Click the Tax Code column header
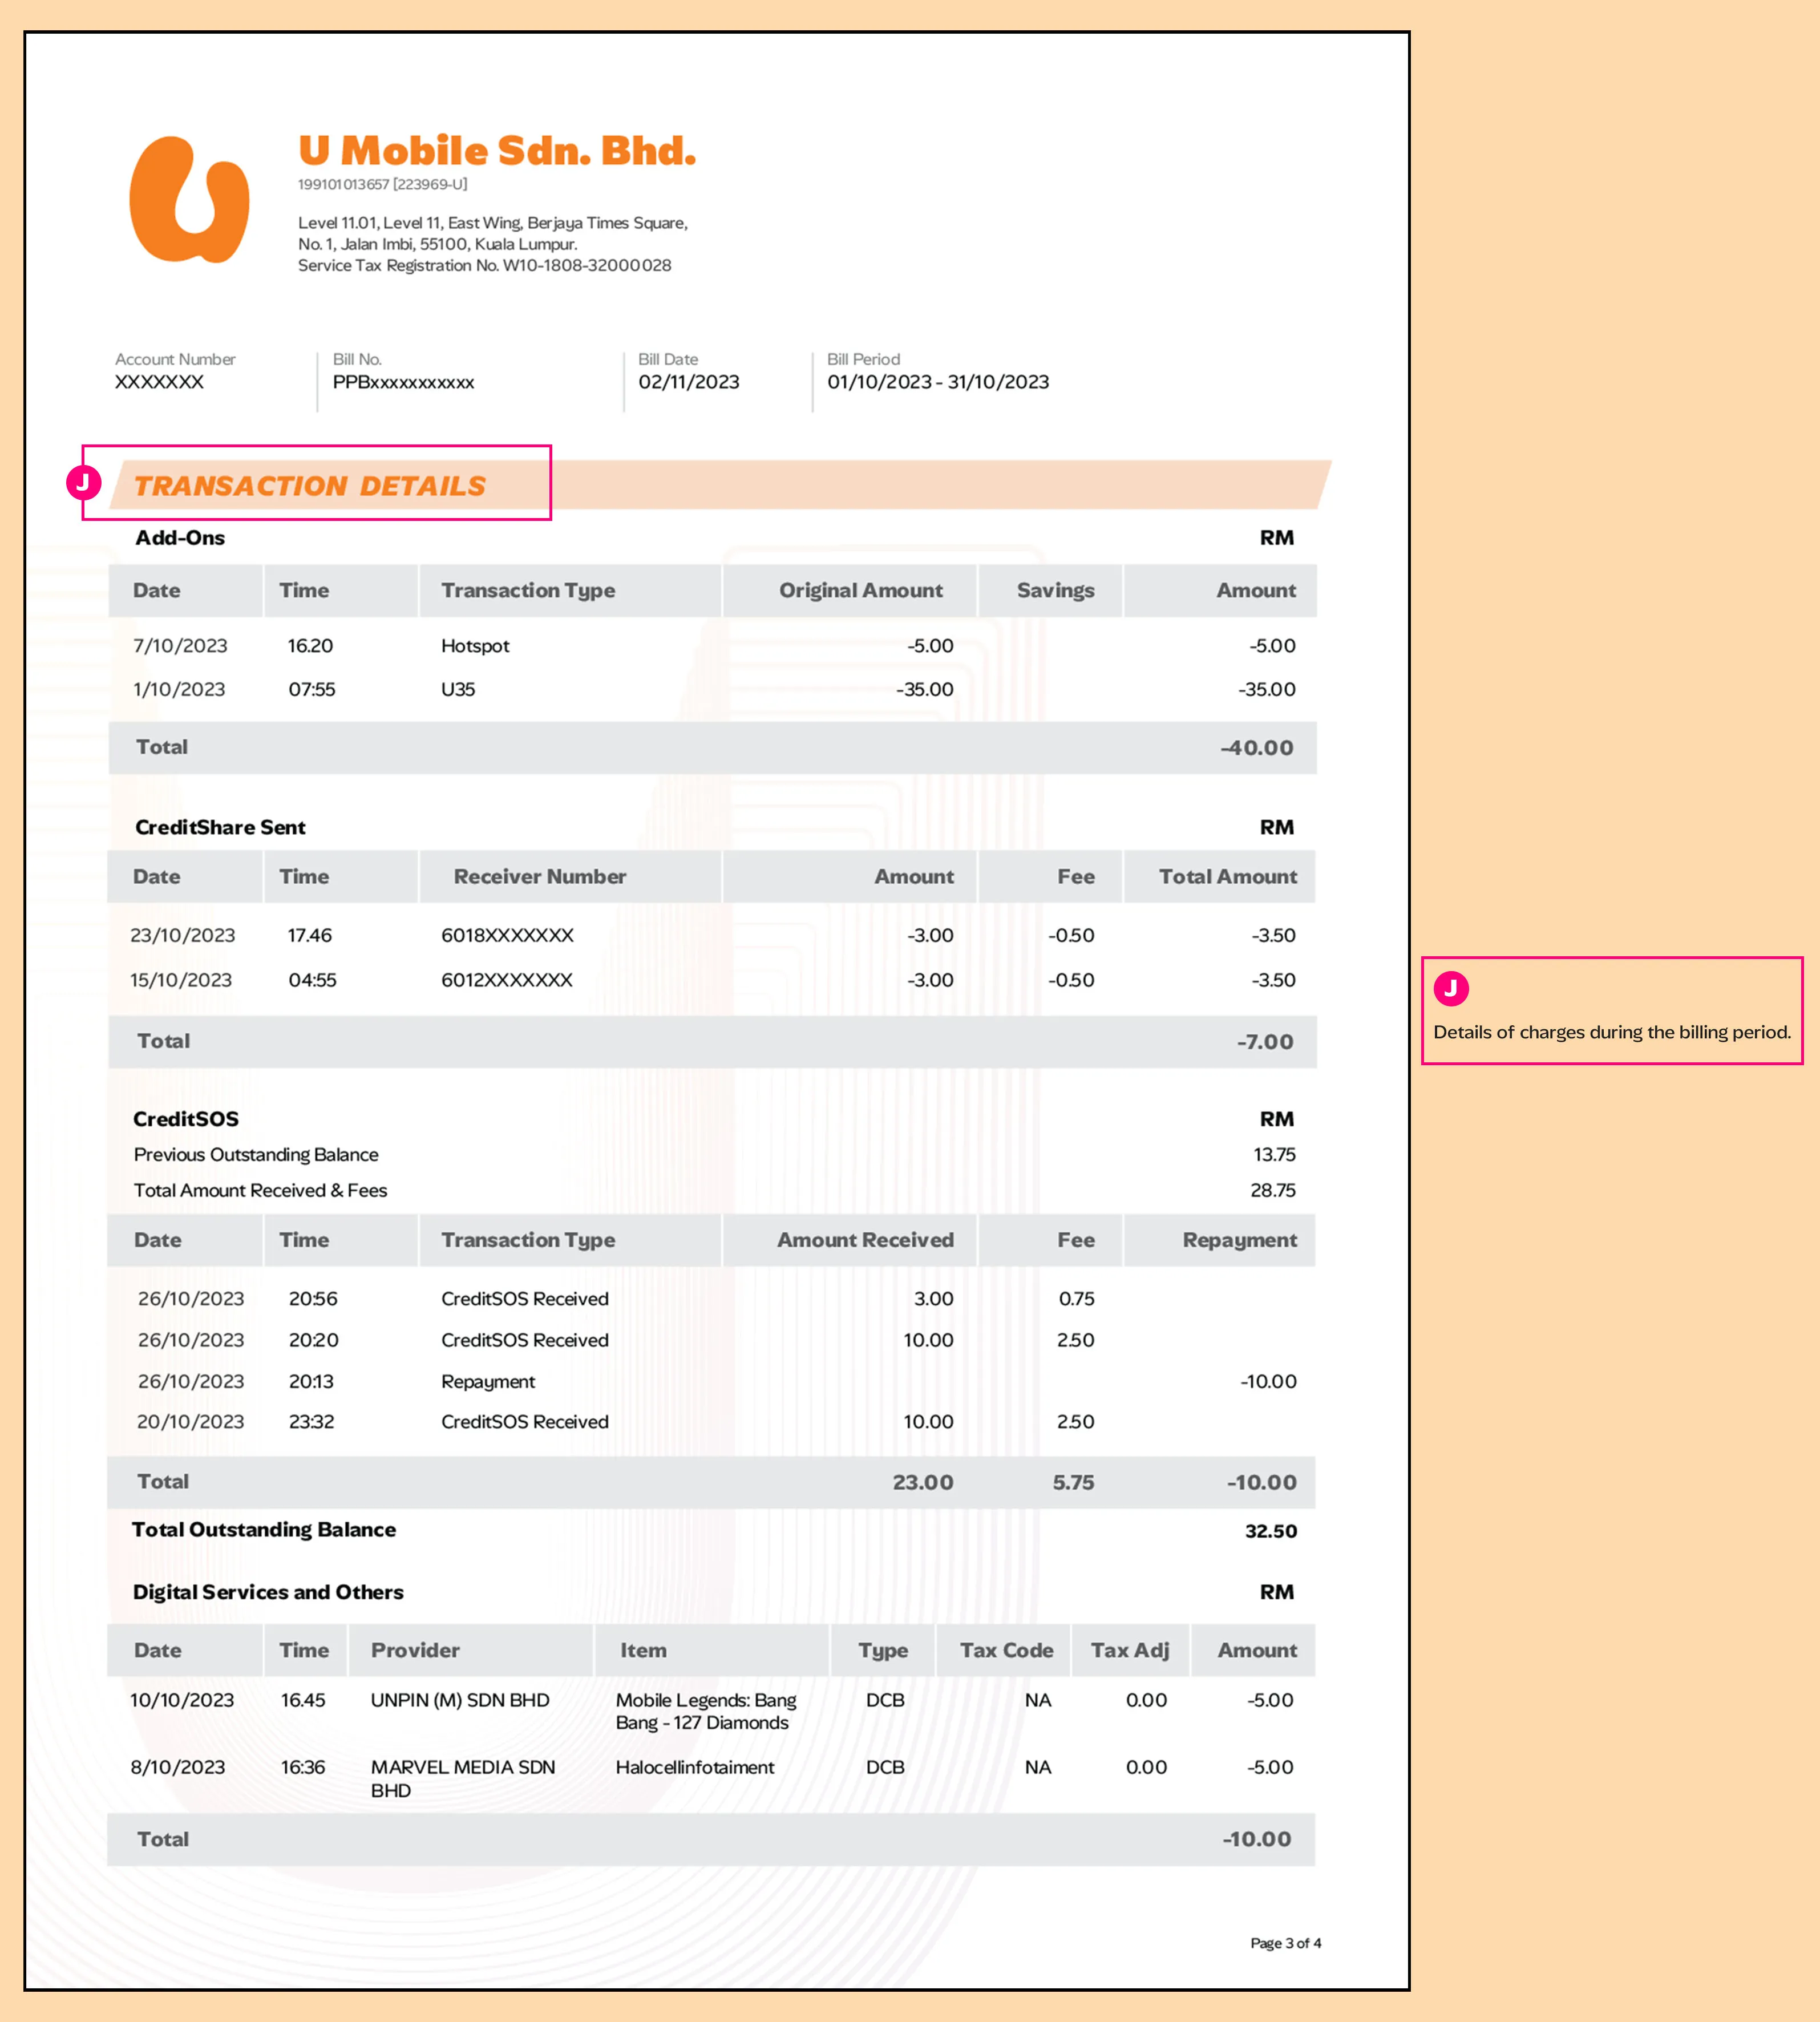 pos(1006,1651)
